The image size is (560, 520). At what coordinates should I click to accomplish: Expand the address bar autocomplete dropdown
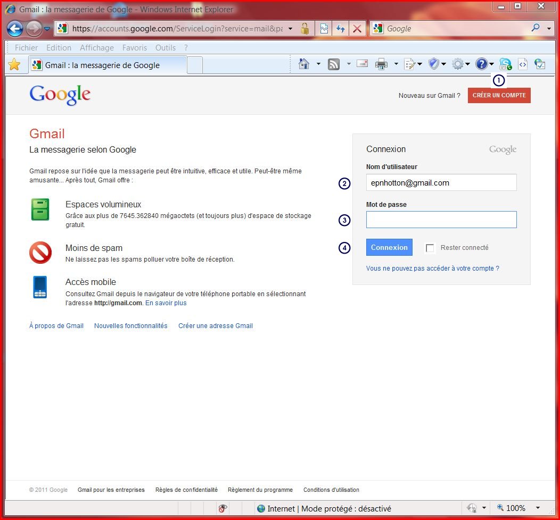coord(290,29)
